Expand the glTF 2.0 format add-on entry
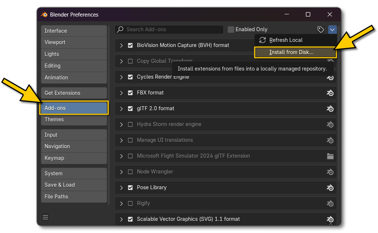378x233 pixels. [x=121, y=108]
